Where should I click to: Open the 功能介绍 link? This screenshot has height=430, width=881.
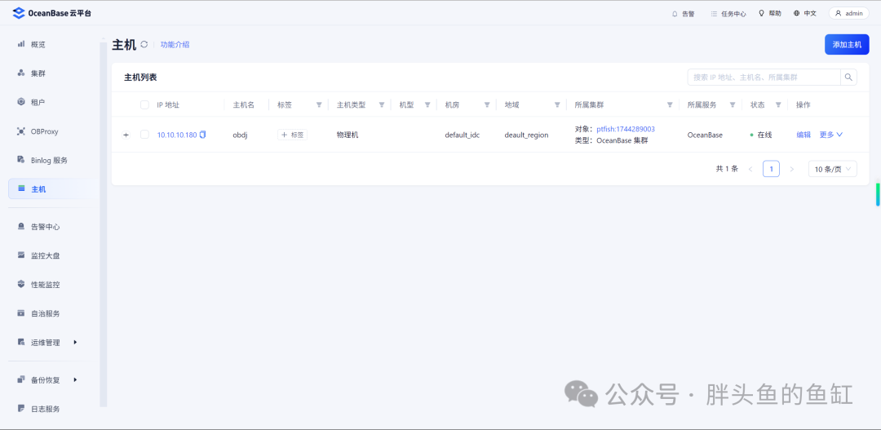pyautogui.click(x=175, y=44)
